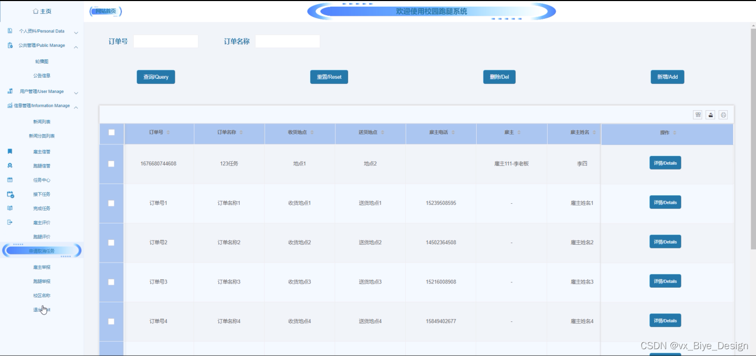Click the print icon above the table
Screen dimensions: 756x356
point(723,115)
